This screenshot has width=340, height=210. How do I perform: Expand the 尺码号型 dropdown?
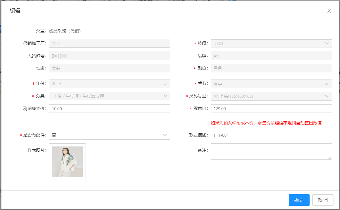click(x=271, y=96)
